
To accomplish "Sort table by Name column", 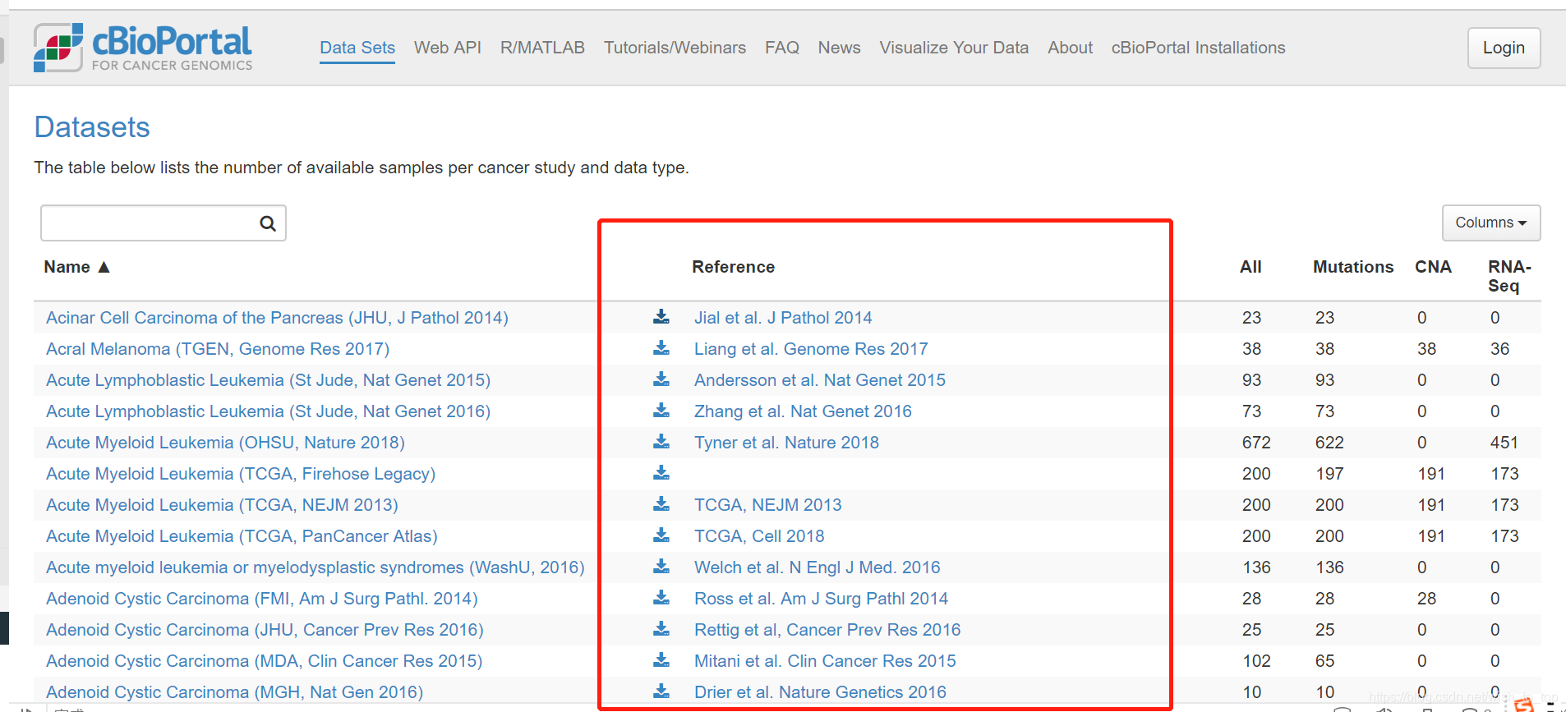I will click(x=76, y=267).
